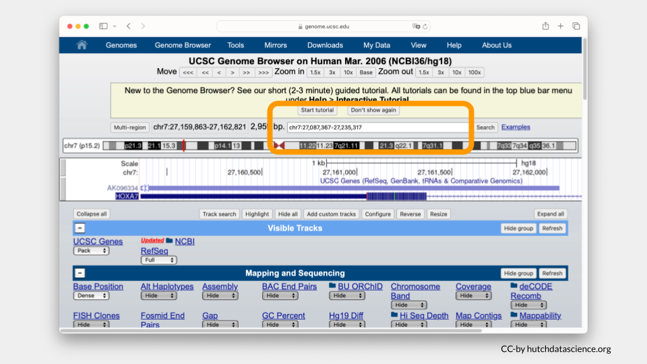This screenshot has height=364, width=647.
Task: Click the Highlight button
Action: [257, 214]
